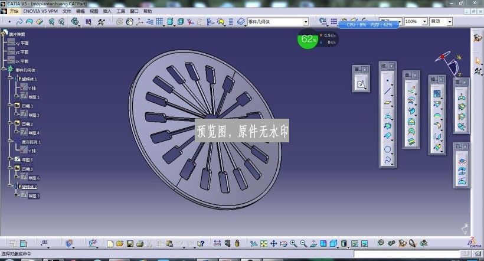Click the What's This help icon
This screenshot has height=261, width=484.
201,244
